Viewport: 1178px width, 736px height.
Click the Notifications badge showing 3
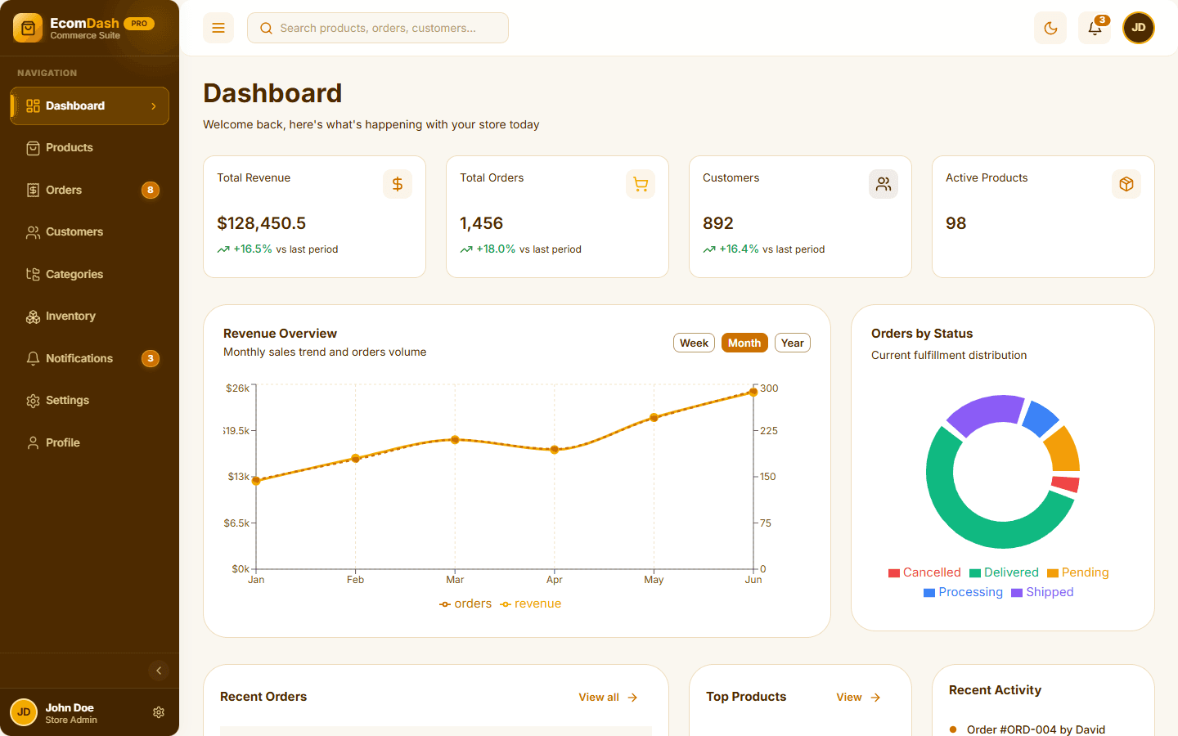coord(151,358)
